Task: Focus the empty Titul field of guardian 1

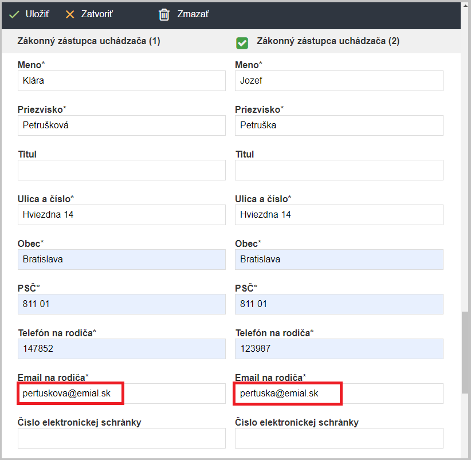Action: coord(121,170)
